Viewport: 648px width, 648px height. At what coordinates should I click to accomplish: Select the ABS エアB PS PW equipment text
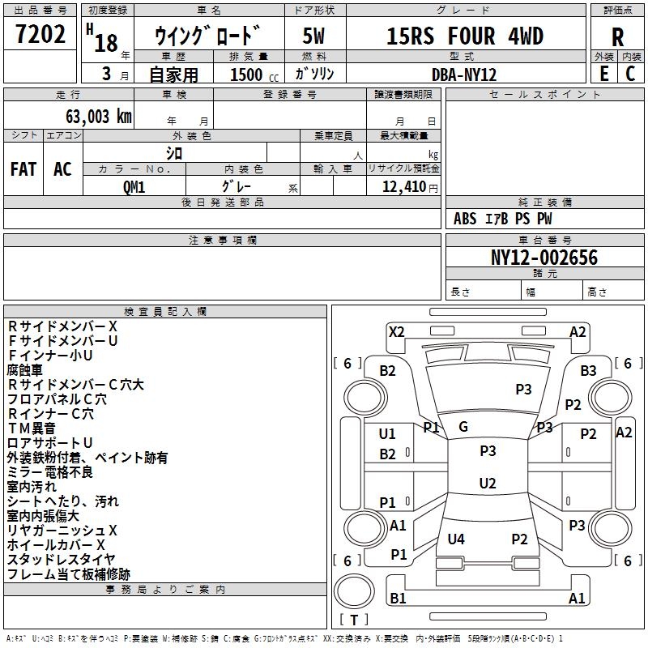pyautogui.click(x=502, y=219)
